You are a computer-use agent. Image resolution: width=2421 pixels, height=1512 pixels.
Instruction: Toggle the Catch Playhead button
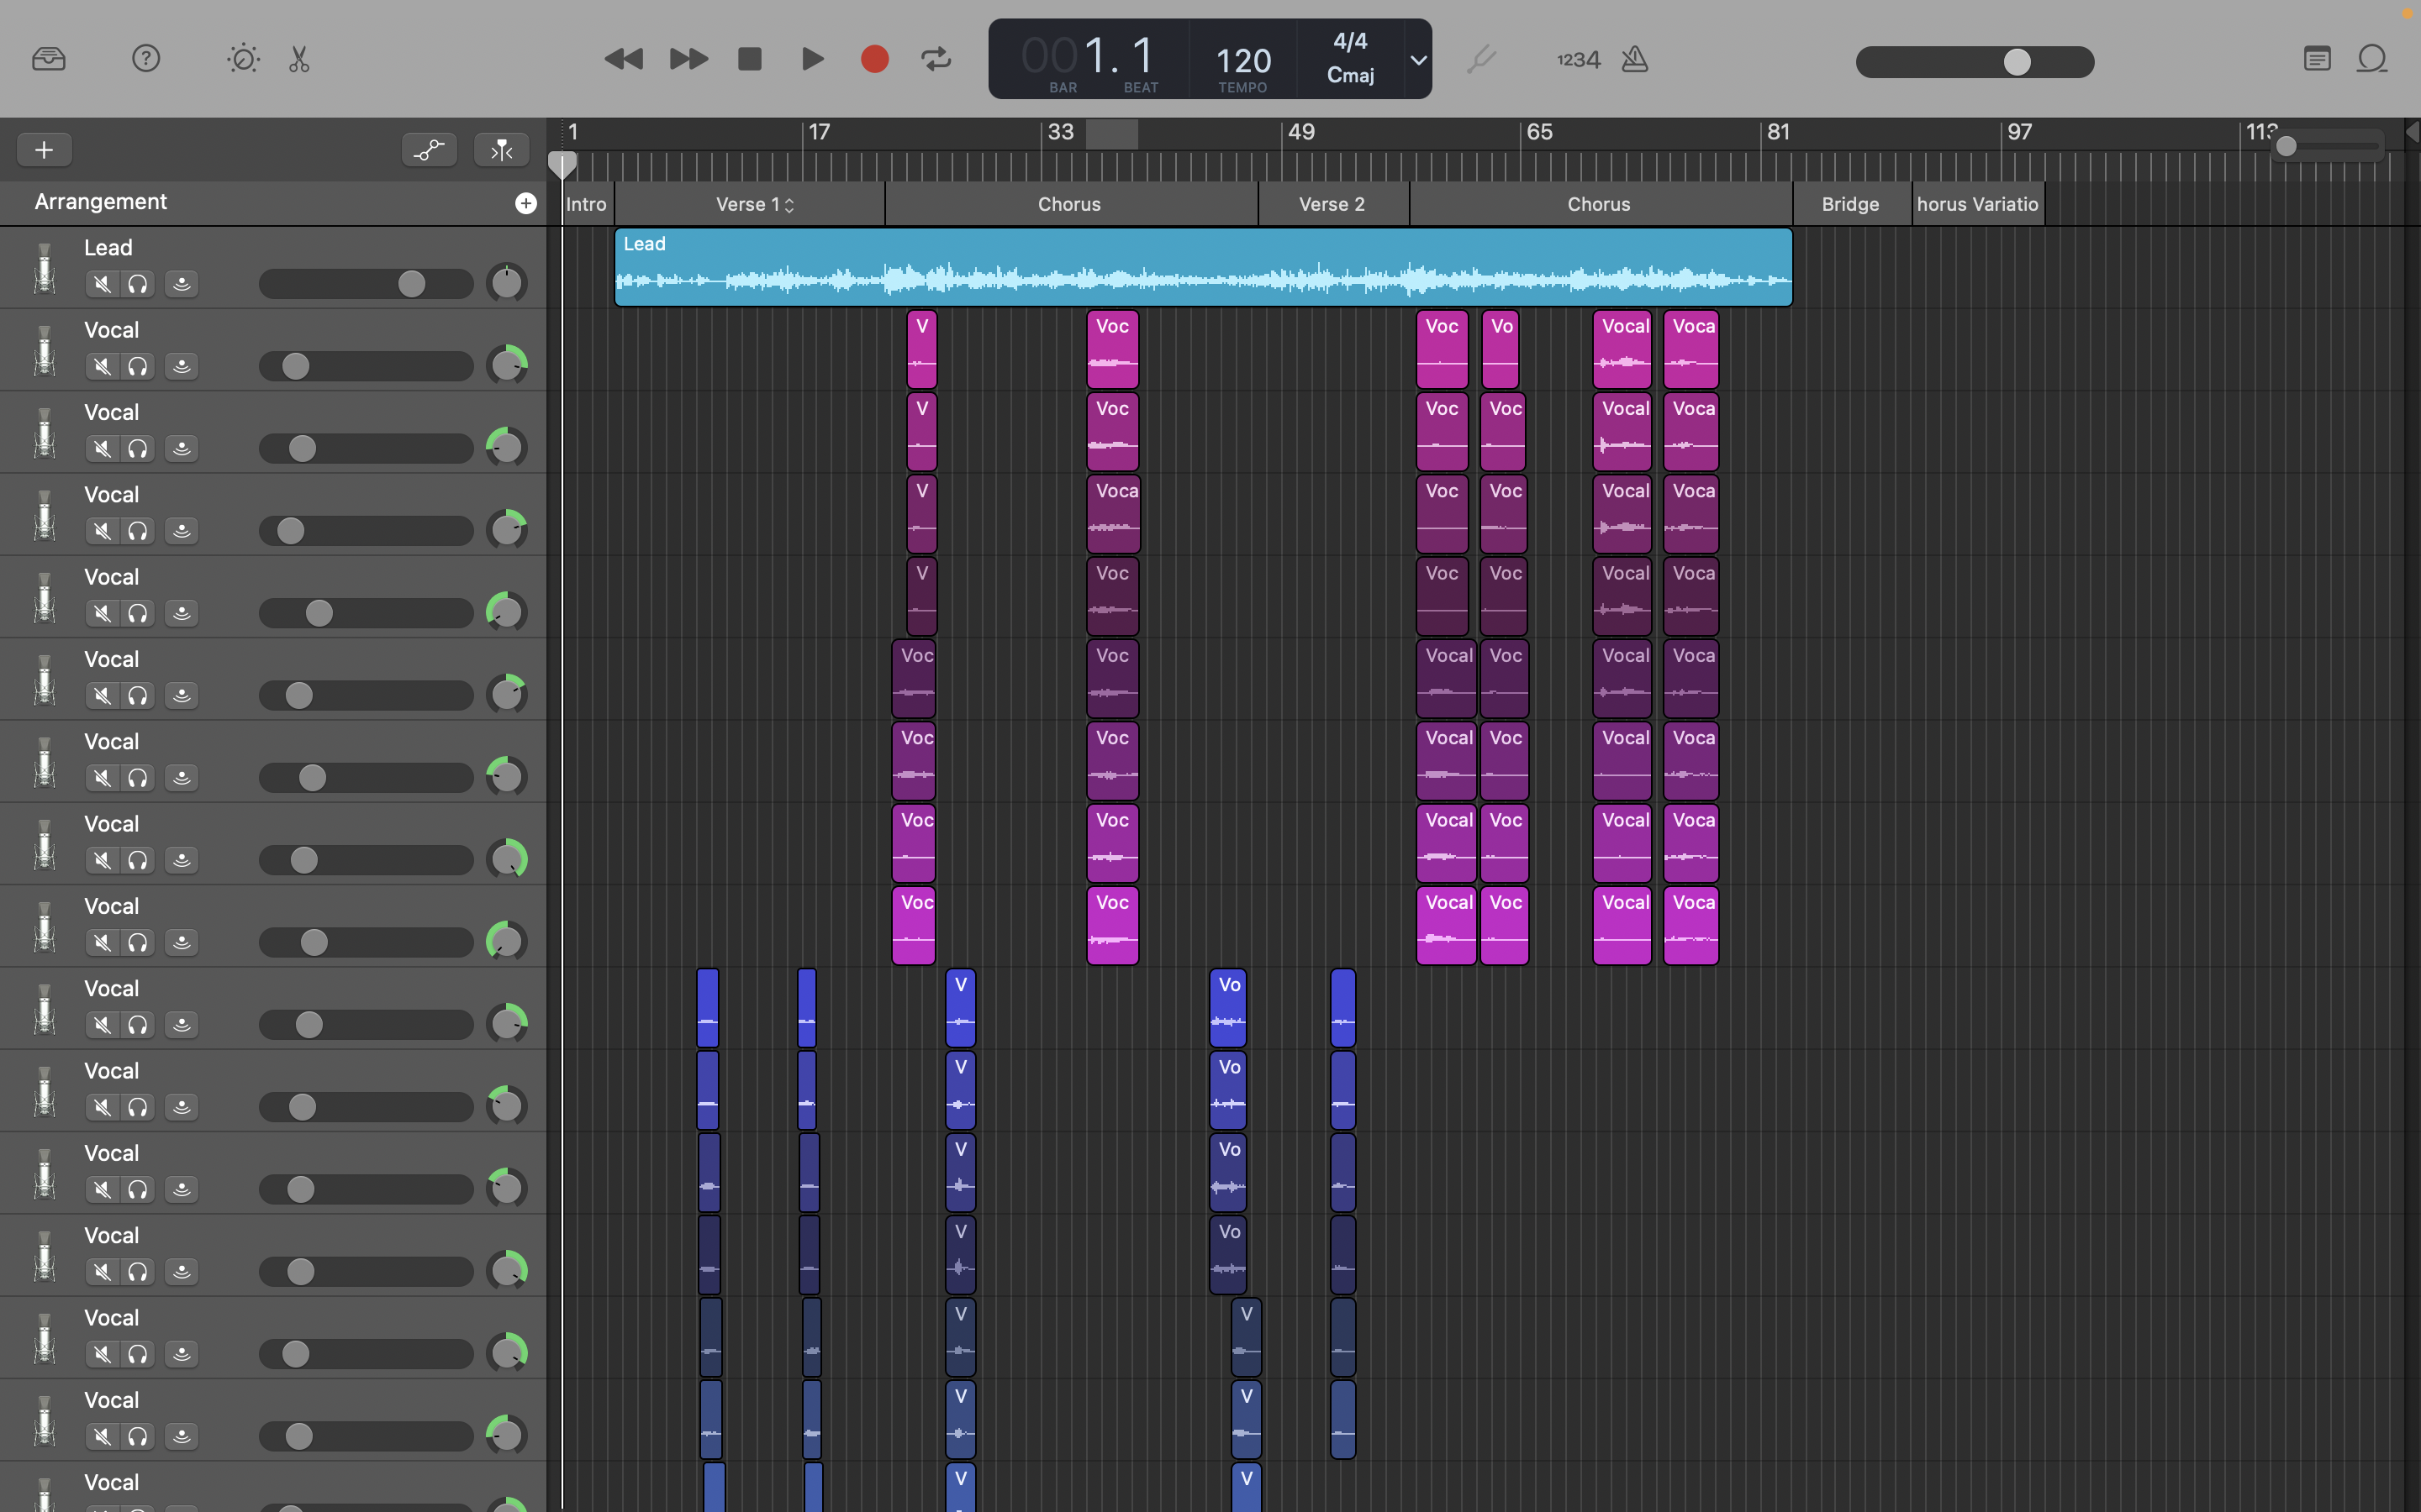click(501, 150)
